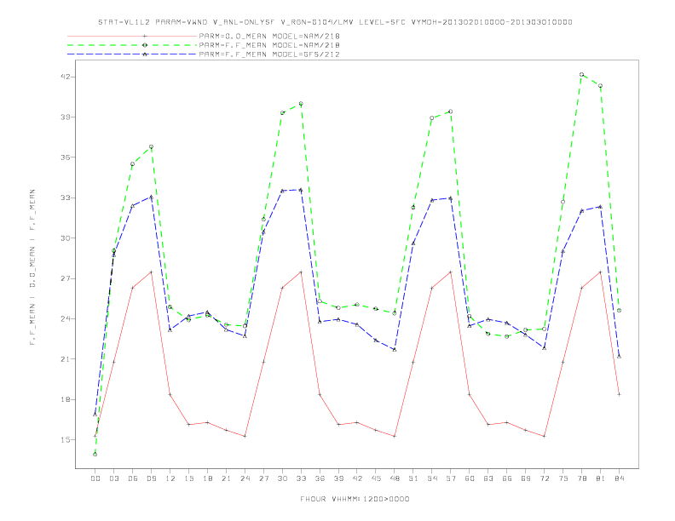Screen dimensions: 675x521
Task: Click x-axis tick label 81
Action: [601, 478]
